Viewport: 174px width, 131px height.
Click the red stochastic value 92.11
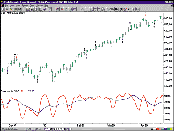(x=24, y=91)
